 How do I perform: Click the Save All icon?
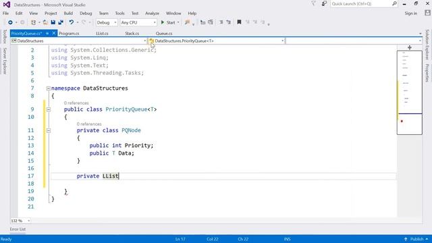click(61, 22)
